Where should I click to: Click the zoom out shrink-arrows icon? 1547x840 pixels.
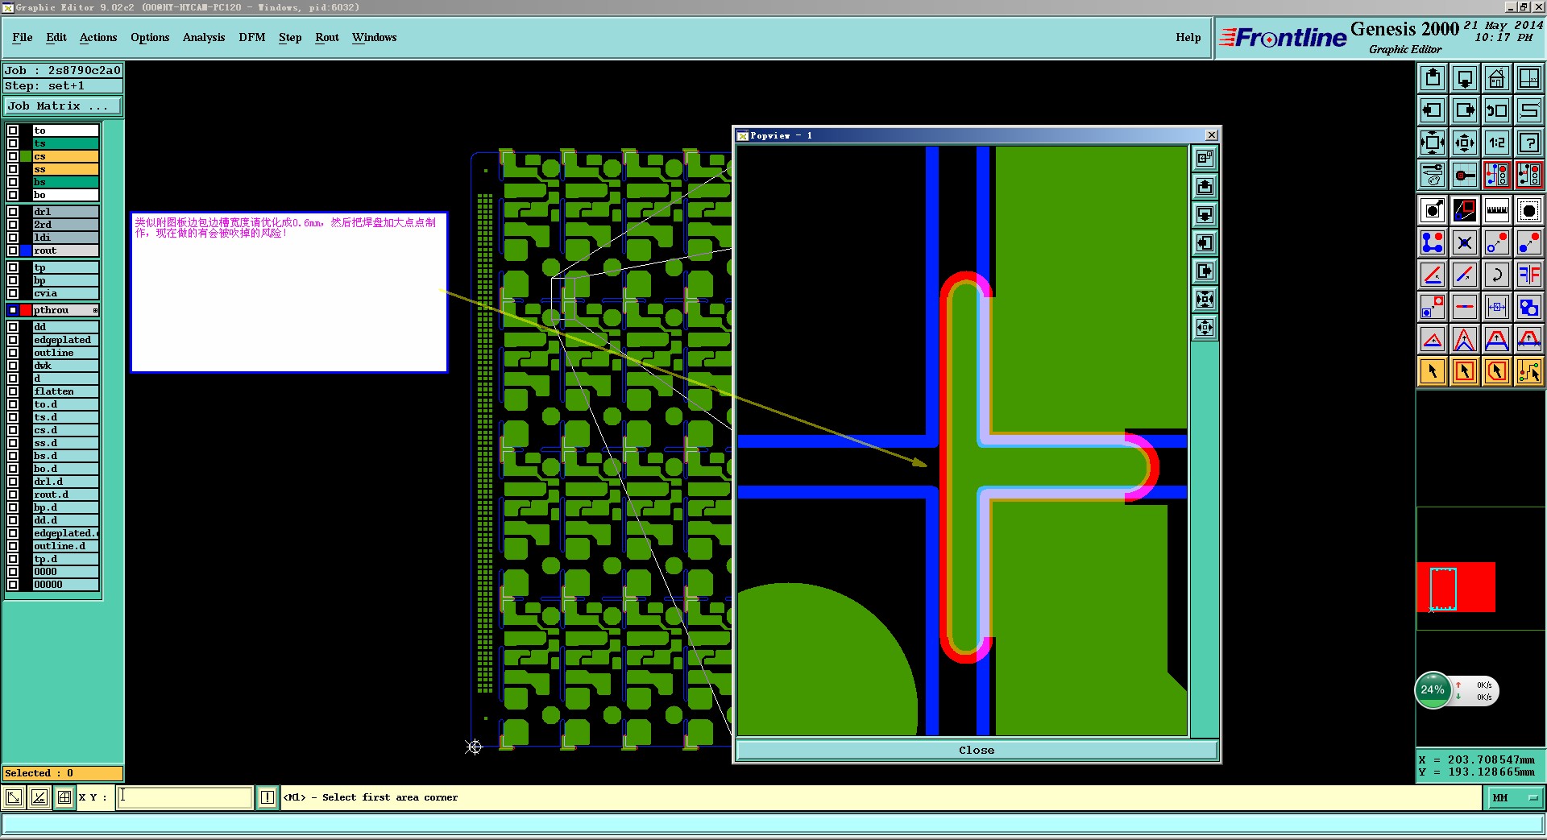pyautogui.click(x=1465, y=143)
